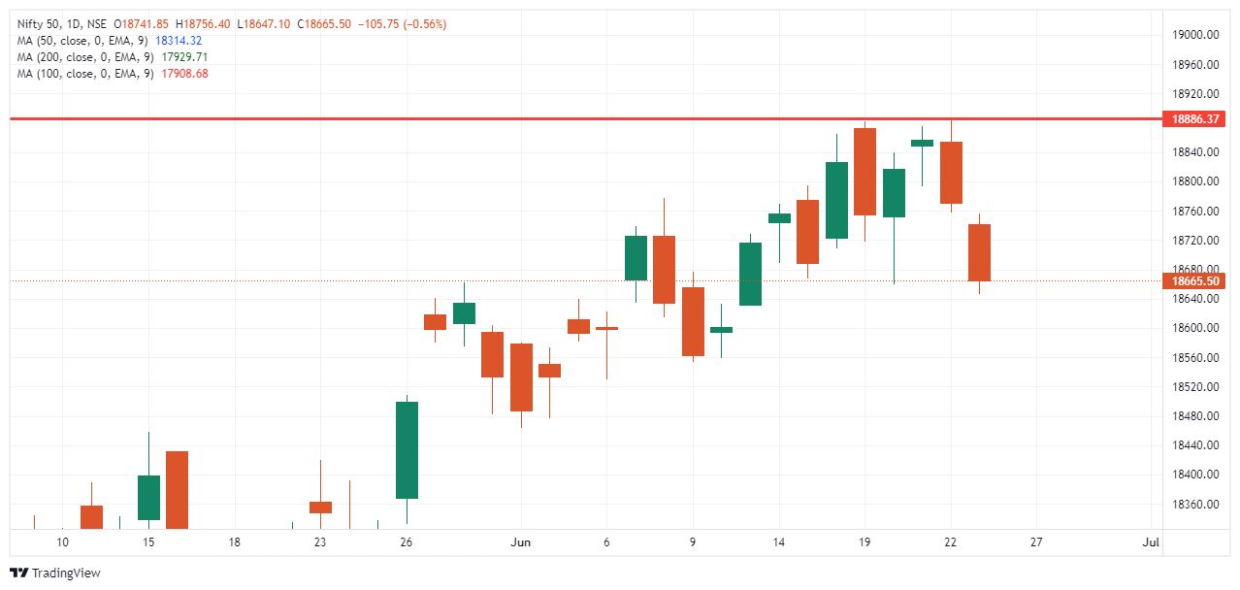The height and width of the screenshot is (590, 1240).
Task: Click the 18360.00 price axis label
Action: point(1194,505)
